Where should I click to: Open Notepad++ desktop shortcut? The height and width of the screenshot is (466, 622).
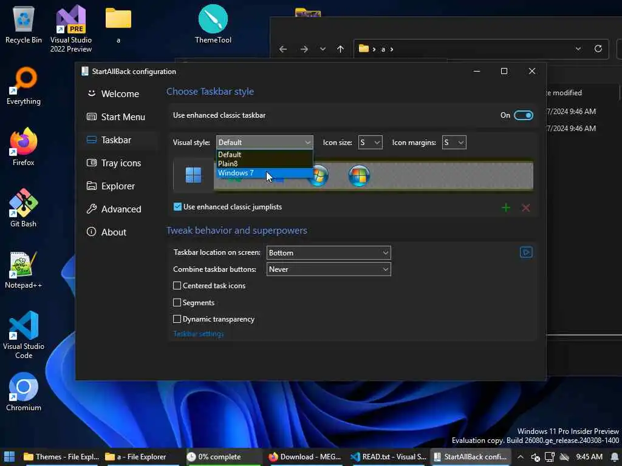tap(24, 270)
